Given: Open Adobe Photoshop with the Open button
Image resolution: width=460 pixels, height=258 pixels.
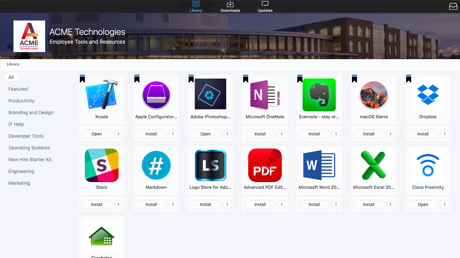Looking at the screenshot, I should (x=205, y=134).
